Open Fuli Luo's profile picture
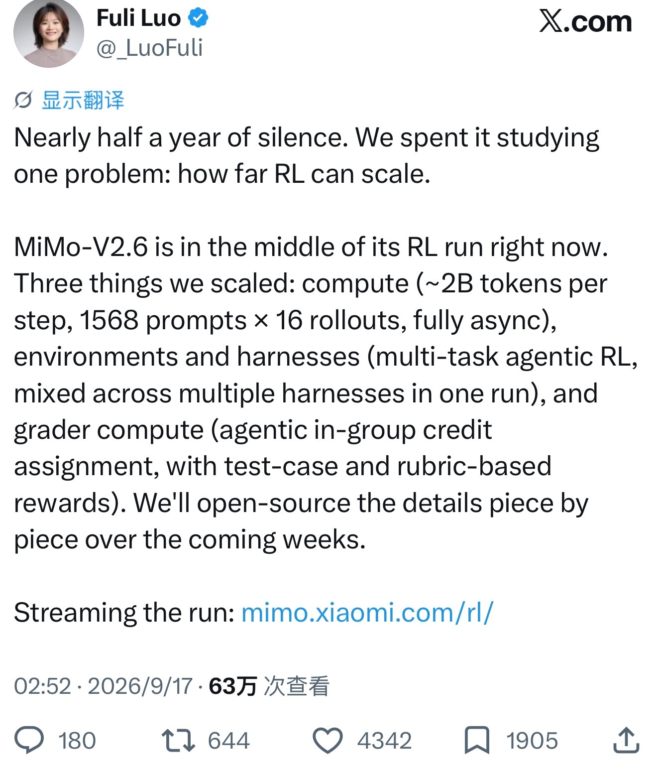The width and height of the screenshot is (657, 778). (x=48, y=32)
